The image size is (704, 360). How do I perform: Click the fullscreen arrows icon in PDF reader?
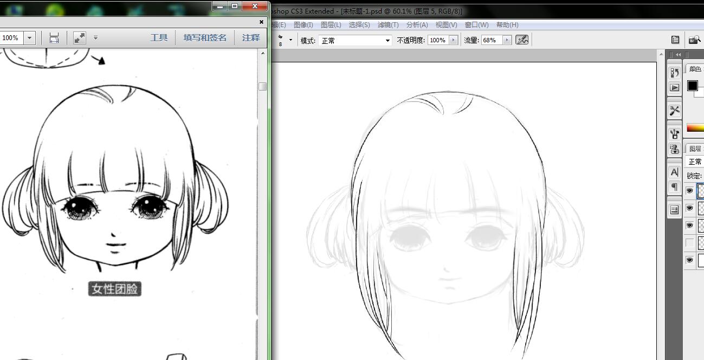[x=80, y=38]
